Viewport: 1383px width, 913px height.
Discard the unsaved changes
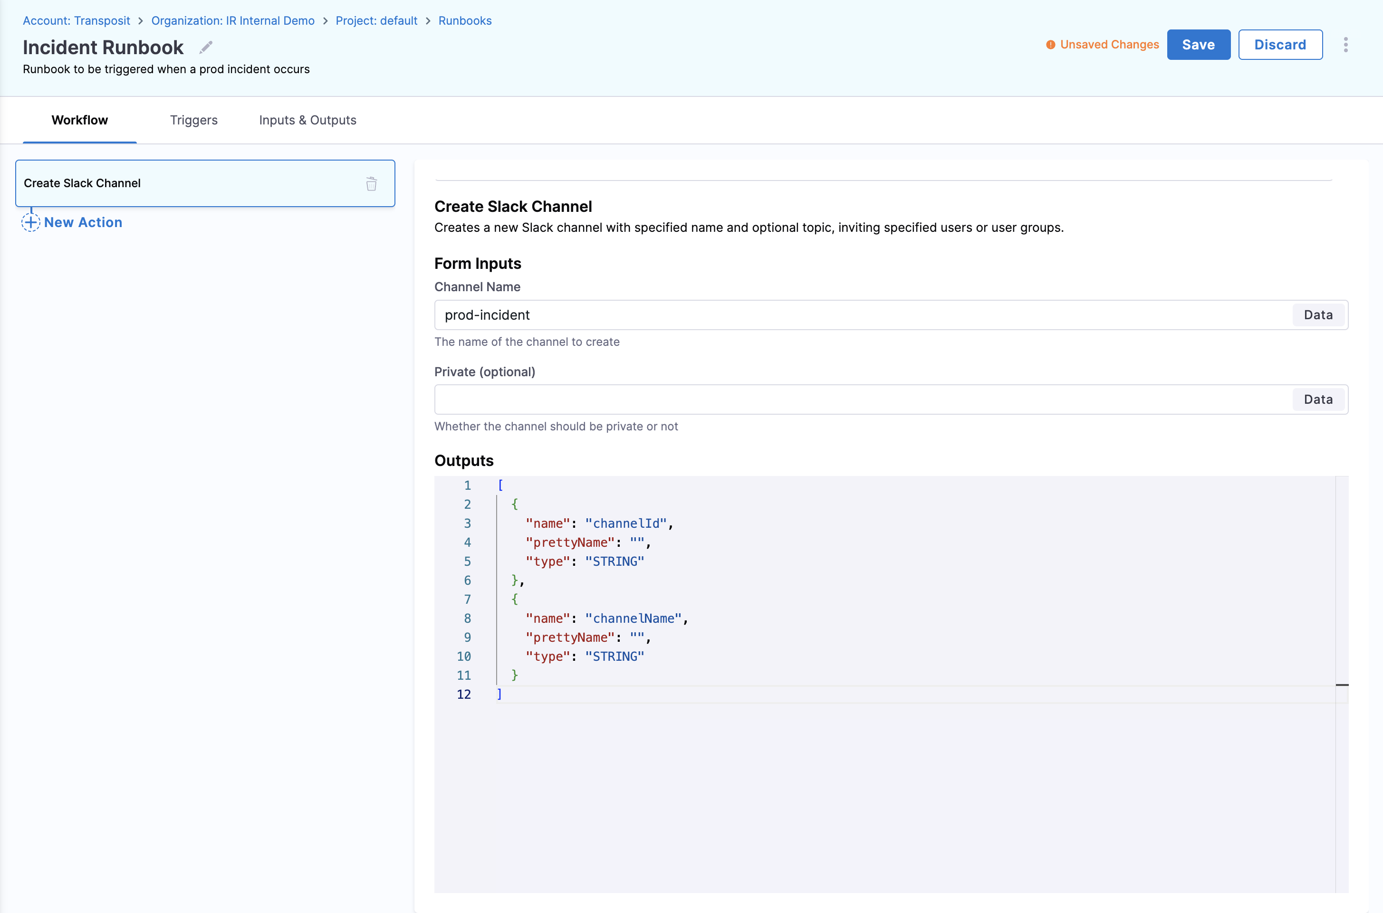1280,44
